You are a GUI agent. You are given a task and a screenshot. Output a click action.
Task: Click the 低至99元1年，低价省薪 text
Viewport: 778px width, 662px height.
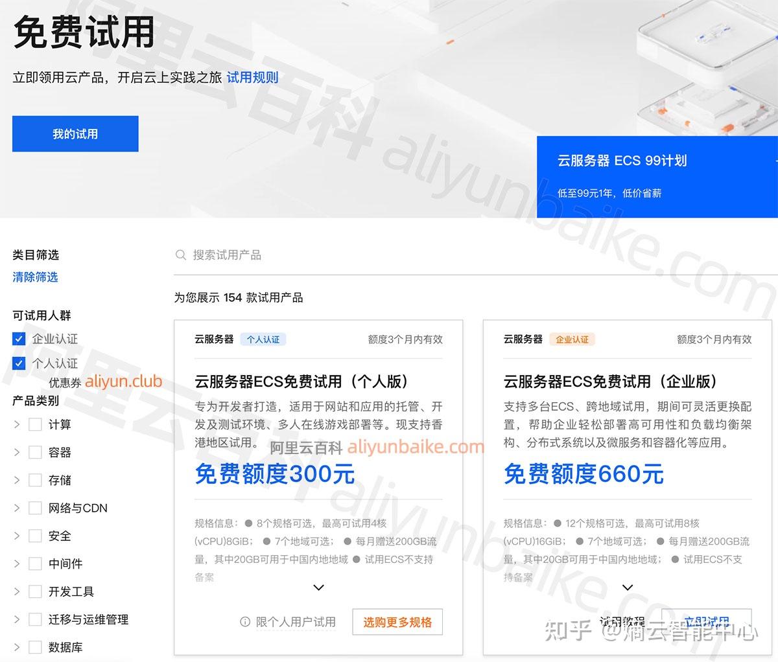(609, 193)
